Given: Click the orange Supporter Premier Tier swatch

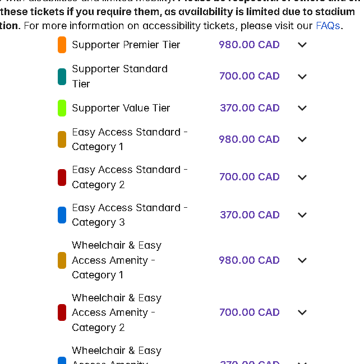Looking at the screenshot, I should click(x=62, y=45).
